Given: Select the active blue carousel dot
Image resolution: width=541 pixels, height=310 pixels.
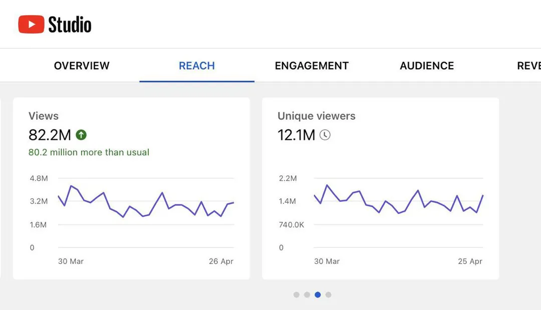Looking at the screenshot, I should pyautogui.click(x=318, y=295).
